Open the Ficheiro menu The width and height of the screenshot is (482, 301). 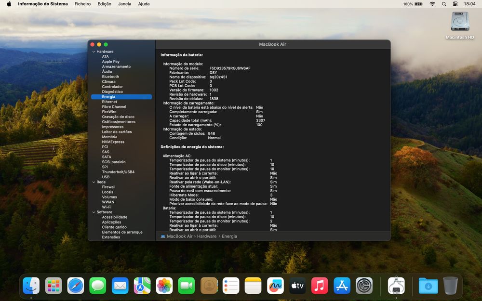click(82, 4)
